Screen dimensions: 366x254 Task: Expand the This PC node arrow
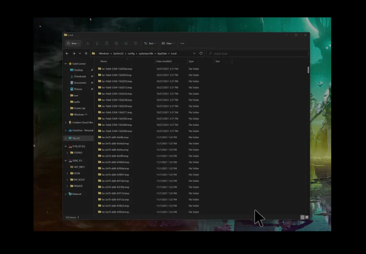point(65,138)
